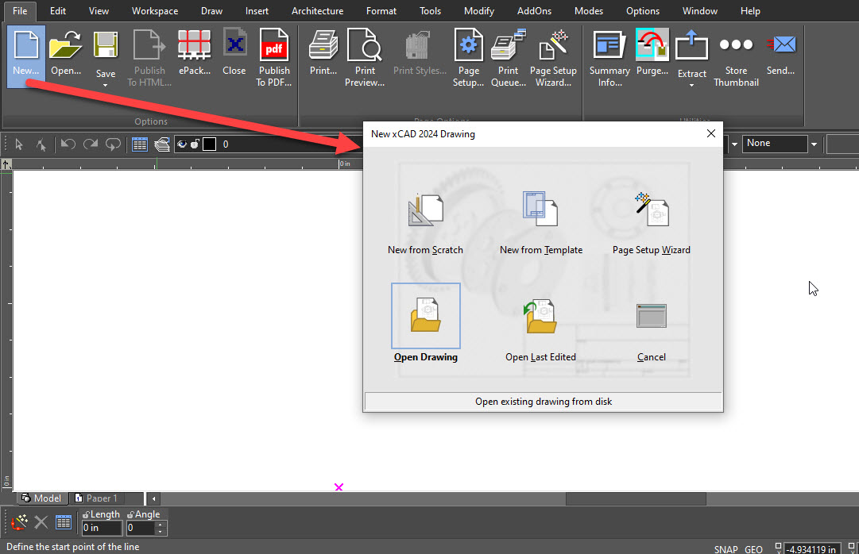Click the Print Styles icon
The image size is (859, 554).
coord(420,54)
